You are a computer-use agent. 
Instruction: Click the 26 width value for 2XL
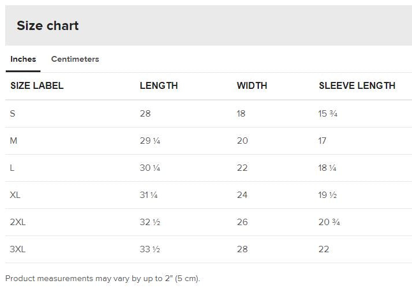pos(242,222)
